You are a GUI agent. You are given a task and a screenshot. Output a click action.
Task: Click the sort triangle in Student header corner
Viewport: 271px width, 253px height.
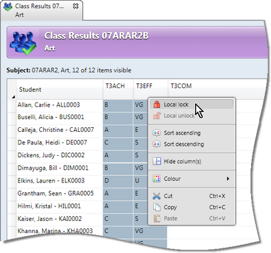(13, 97)
